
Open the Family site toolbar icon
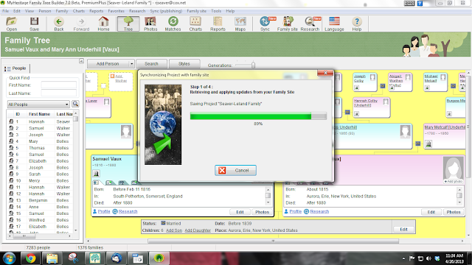[x=287, y=24]
